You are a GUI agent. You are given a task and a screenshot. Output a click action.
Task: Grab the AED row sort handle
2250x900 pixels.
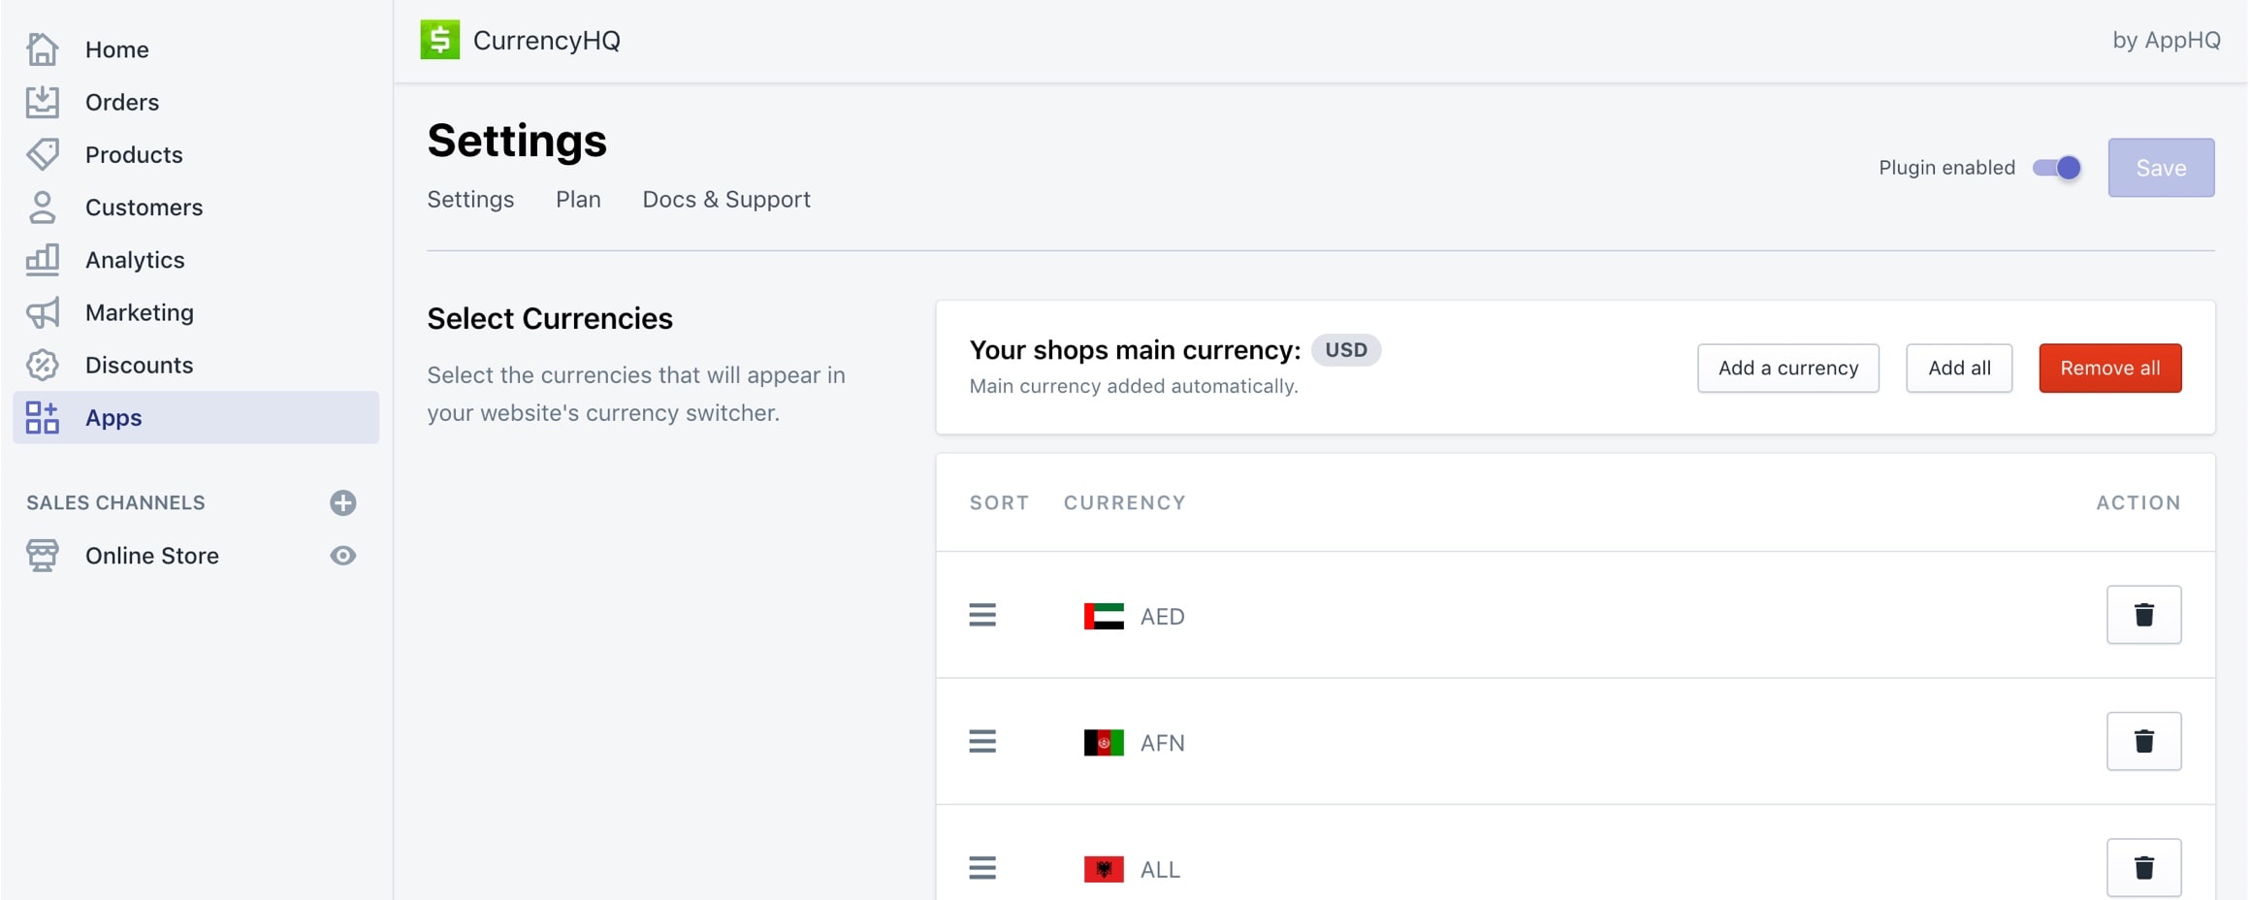click(982, 615)
